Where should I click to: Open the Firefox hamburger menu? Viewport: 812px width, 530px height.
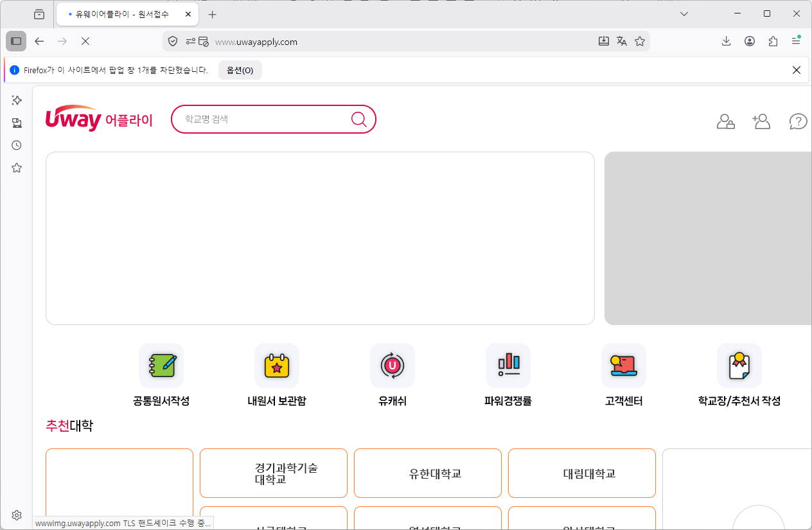point(796,41)
